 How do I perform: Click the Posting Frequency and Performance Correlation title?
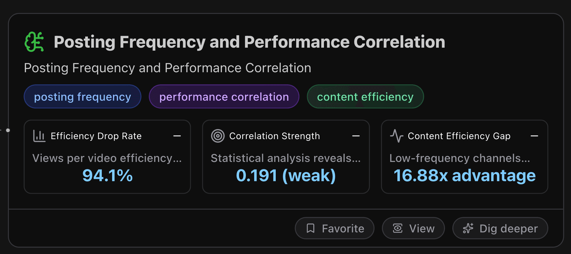(x=249, y=42)
